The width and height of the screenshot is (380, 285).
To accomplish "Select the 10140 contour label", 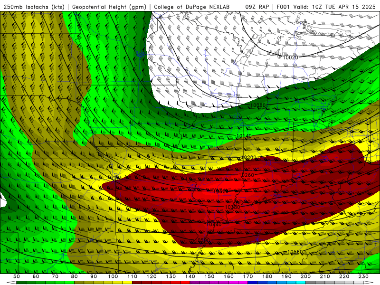I will click(244, 136).
